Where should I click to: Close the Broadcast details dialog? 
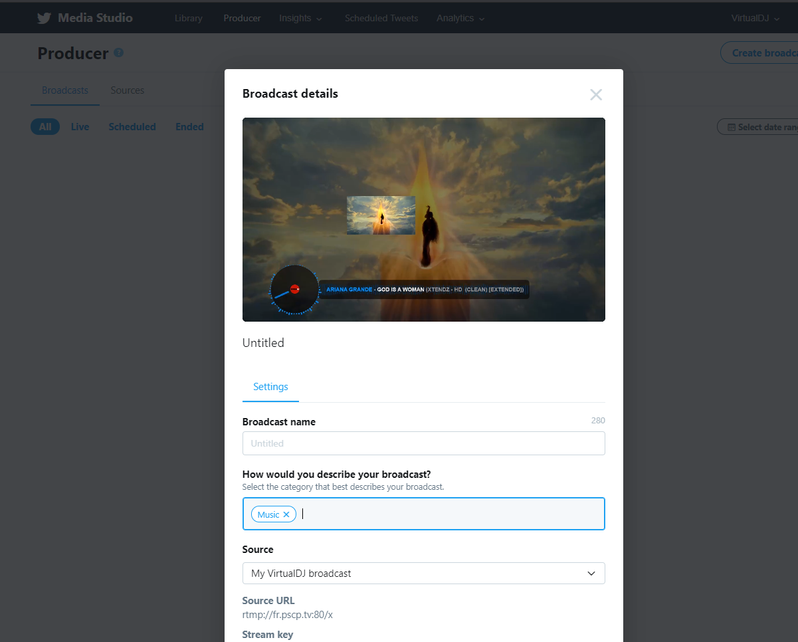pos(596,94)
